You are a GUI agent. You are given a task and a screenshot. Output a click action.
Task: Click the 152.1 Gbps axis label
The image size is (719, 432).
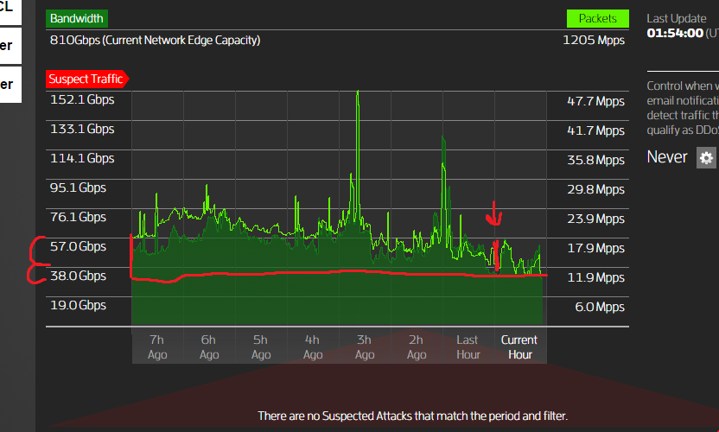(82, 100)
